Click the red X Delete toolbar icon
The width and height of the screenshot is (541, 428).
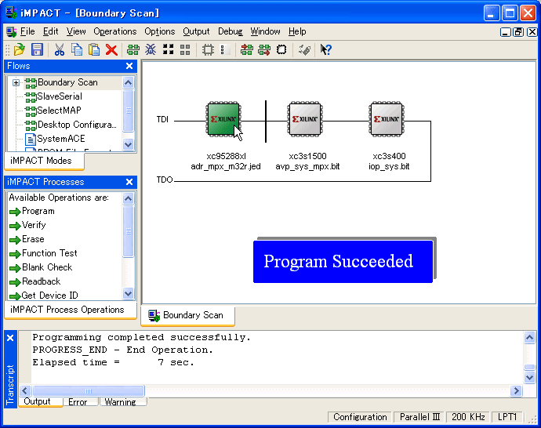pyautogui.click(x=111, y=49)
